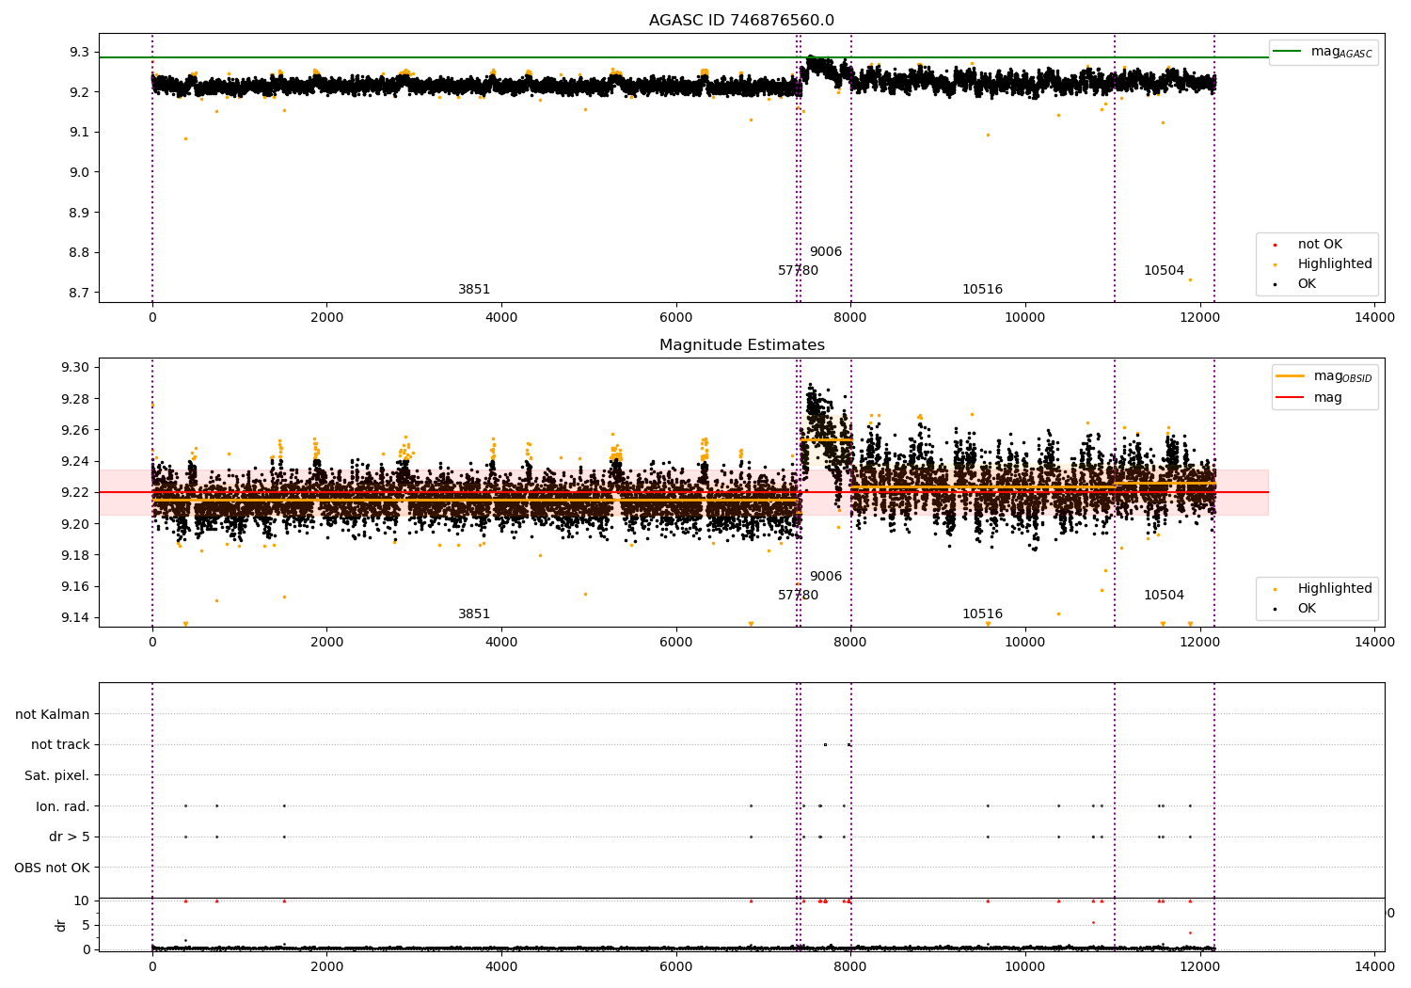Click x-axis tick 12000 under the bottom plot

[x=1200, y=966]
